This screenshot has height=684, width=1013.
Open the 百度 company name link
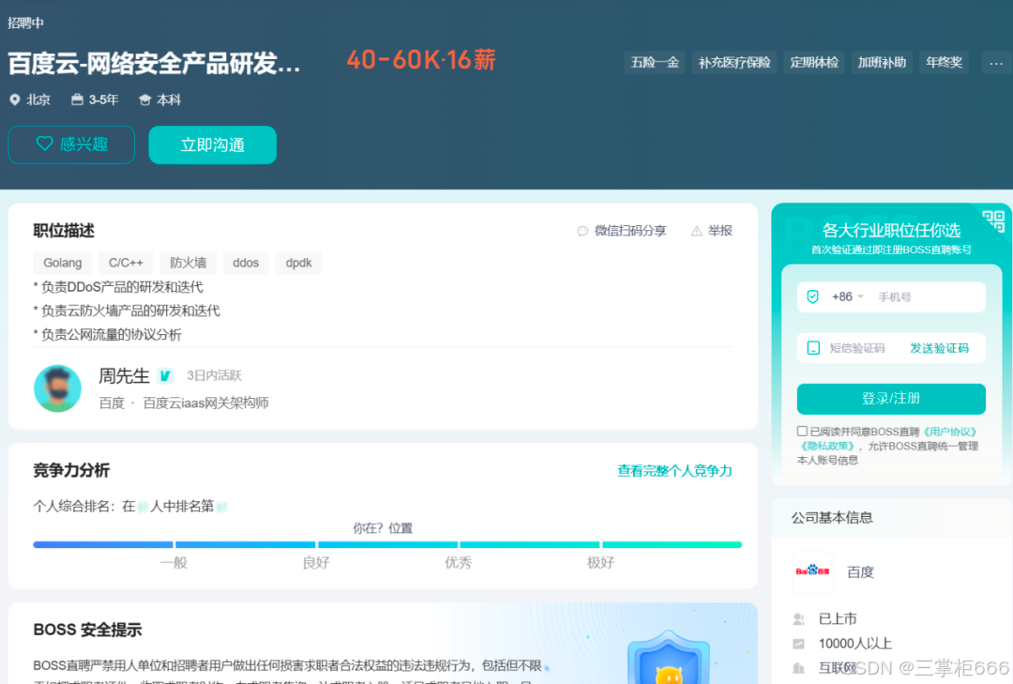[x=860, y=572]
